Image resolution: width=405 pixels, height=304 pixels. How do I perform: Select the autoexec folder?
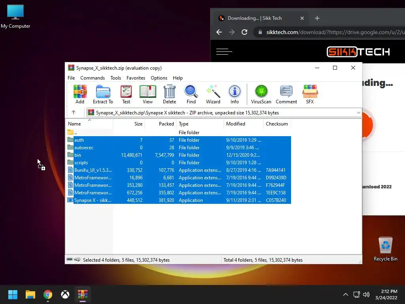point(178,147)
